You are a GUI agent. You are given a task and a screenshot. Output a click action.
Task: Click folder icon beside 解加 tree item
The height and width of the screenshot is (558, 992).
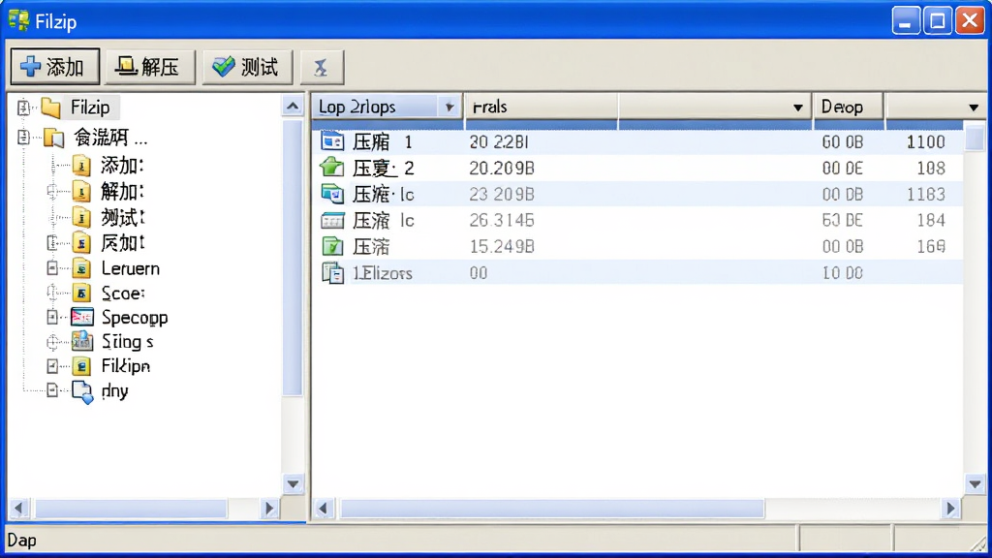81,191
